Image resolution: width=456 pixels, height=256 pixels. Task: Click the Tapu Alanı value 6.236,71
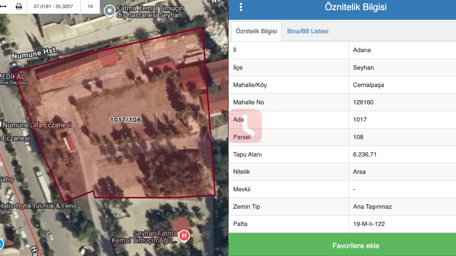(365, 154)
